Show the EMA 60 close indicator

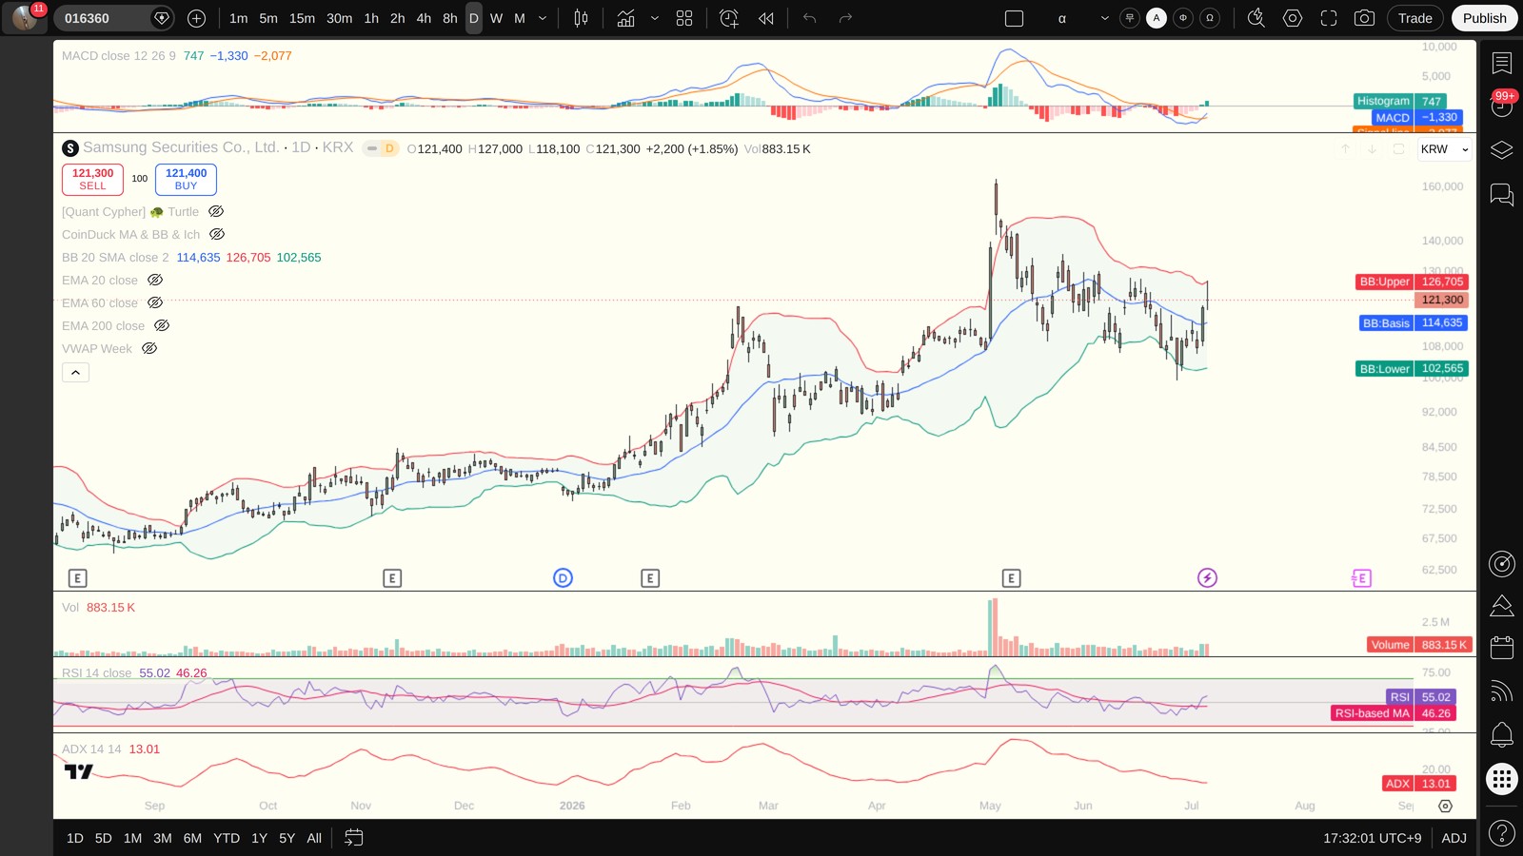point(155,303)
